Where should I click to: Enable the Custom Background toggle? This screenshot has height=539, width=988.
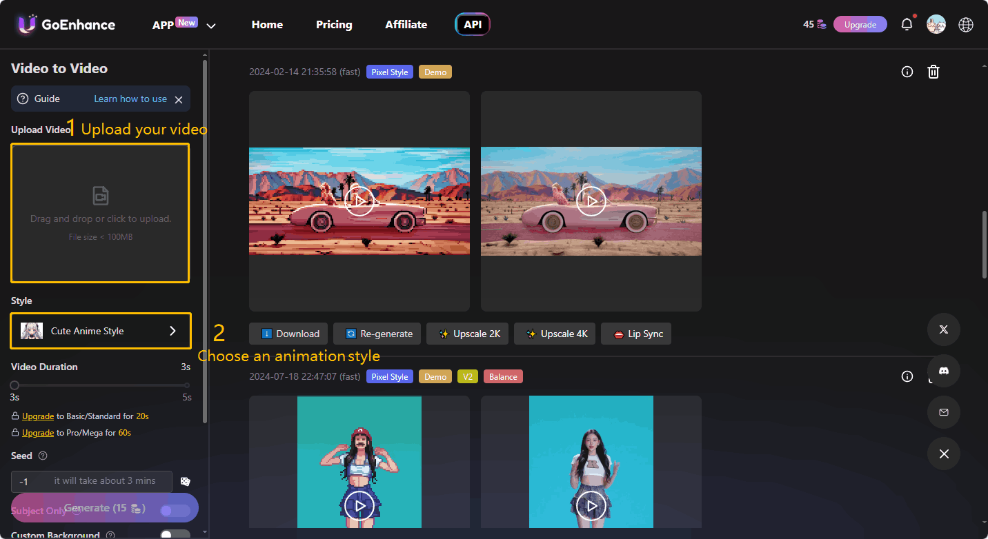click(175, 533)
